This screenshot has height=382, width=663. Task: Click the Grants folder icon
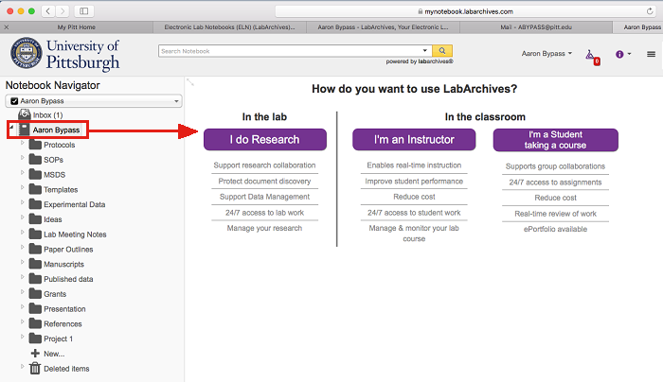(x=35, y=294)
